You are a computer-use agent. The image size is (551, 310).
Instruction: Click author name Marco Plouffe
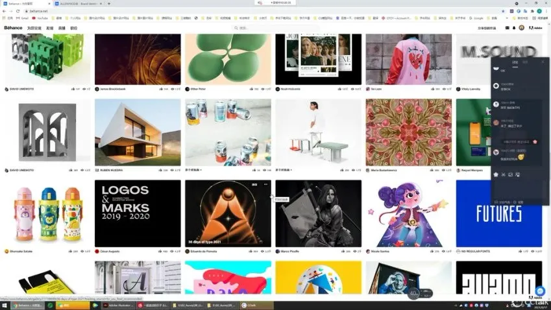291,251
